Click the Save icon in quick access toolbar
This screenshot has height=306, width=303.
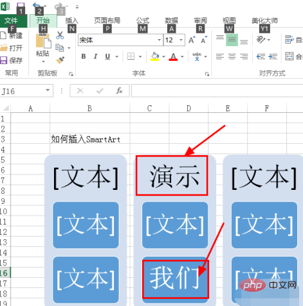click(21, 6)
